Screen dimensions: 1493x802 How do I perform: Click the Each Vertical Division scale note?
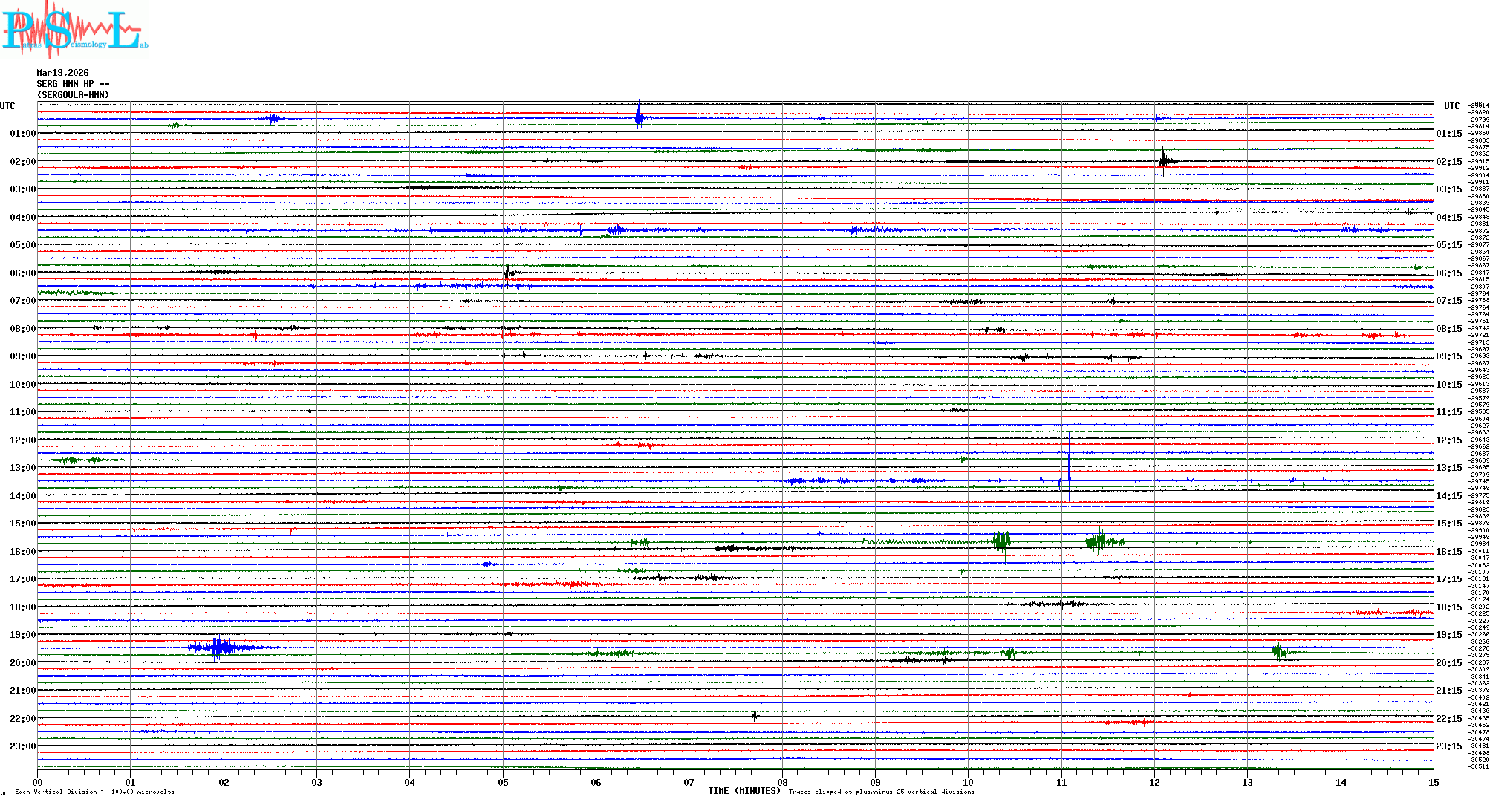[94, 792]
